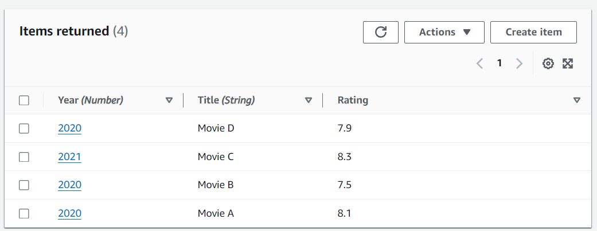The width and height of the screenshot is (597, 231).
Task: Open the 2021 link for Movie C
Action: (69, 157)
